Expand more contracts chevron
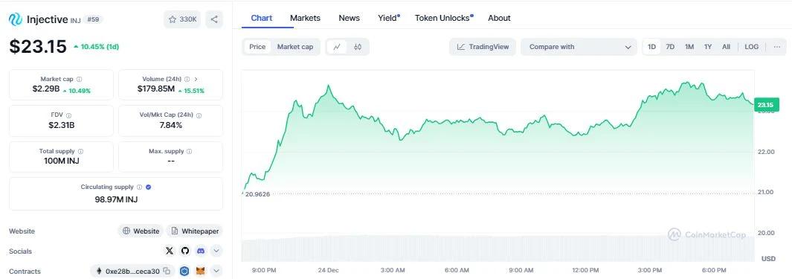 coord(216,272)
